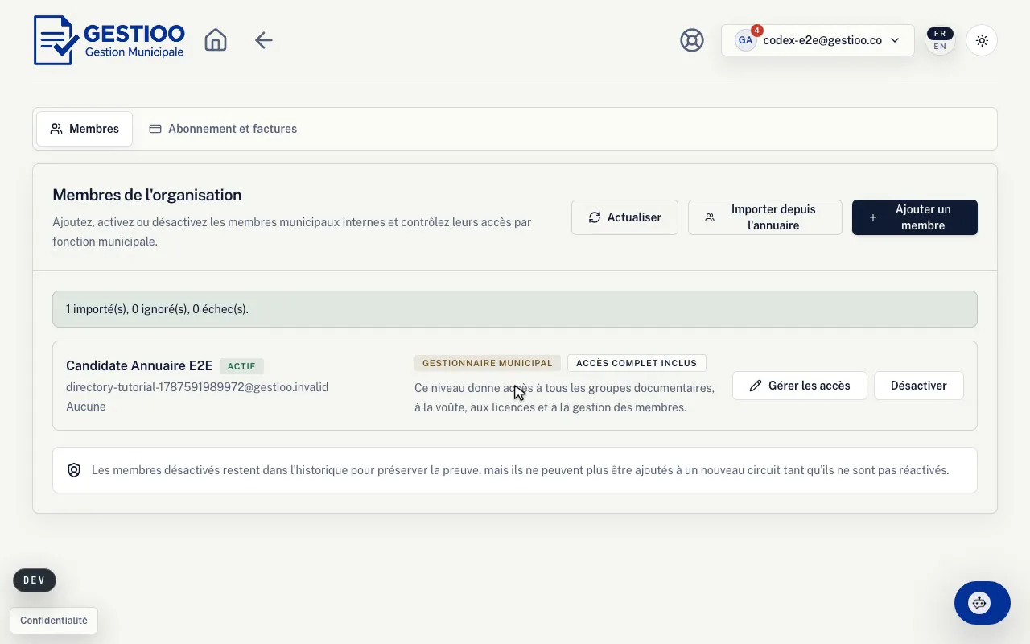Click the Actualiser button
The width and height of the screenshot is (1030, 644).
[x=624, y=217]
